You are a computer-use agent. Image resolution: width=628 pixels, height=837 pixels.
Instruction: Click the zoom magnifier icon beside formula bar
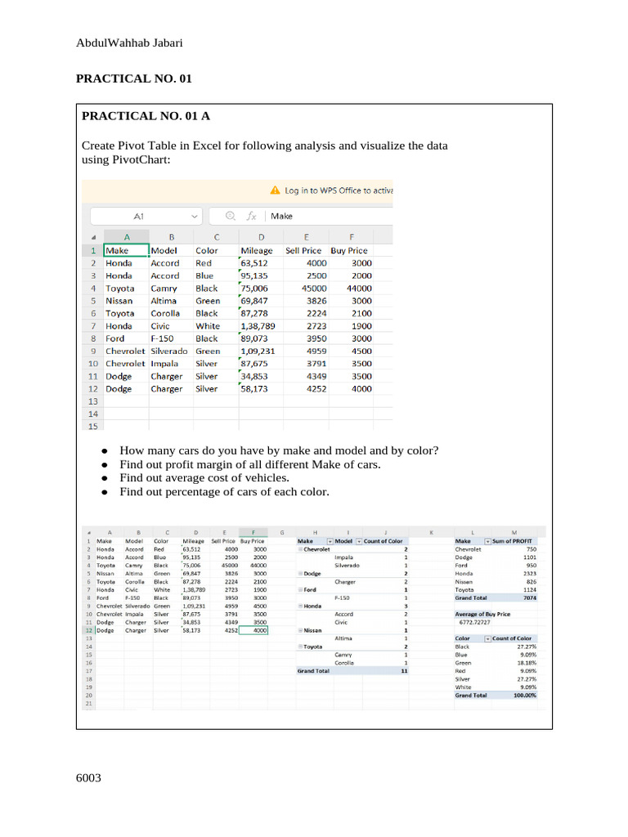coord(230,216)
